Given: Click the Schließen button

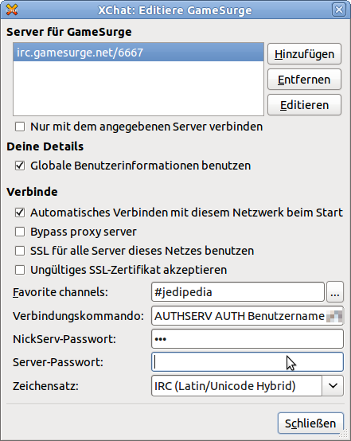Looking at the screenshot, I should (x=310, y=423).
